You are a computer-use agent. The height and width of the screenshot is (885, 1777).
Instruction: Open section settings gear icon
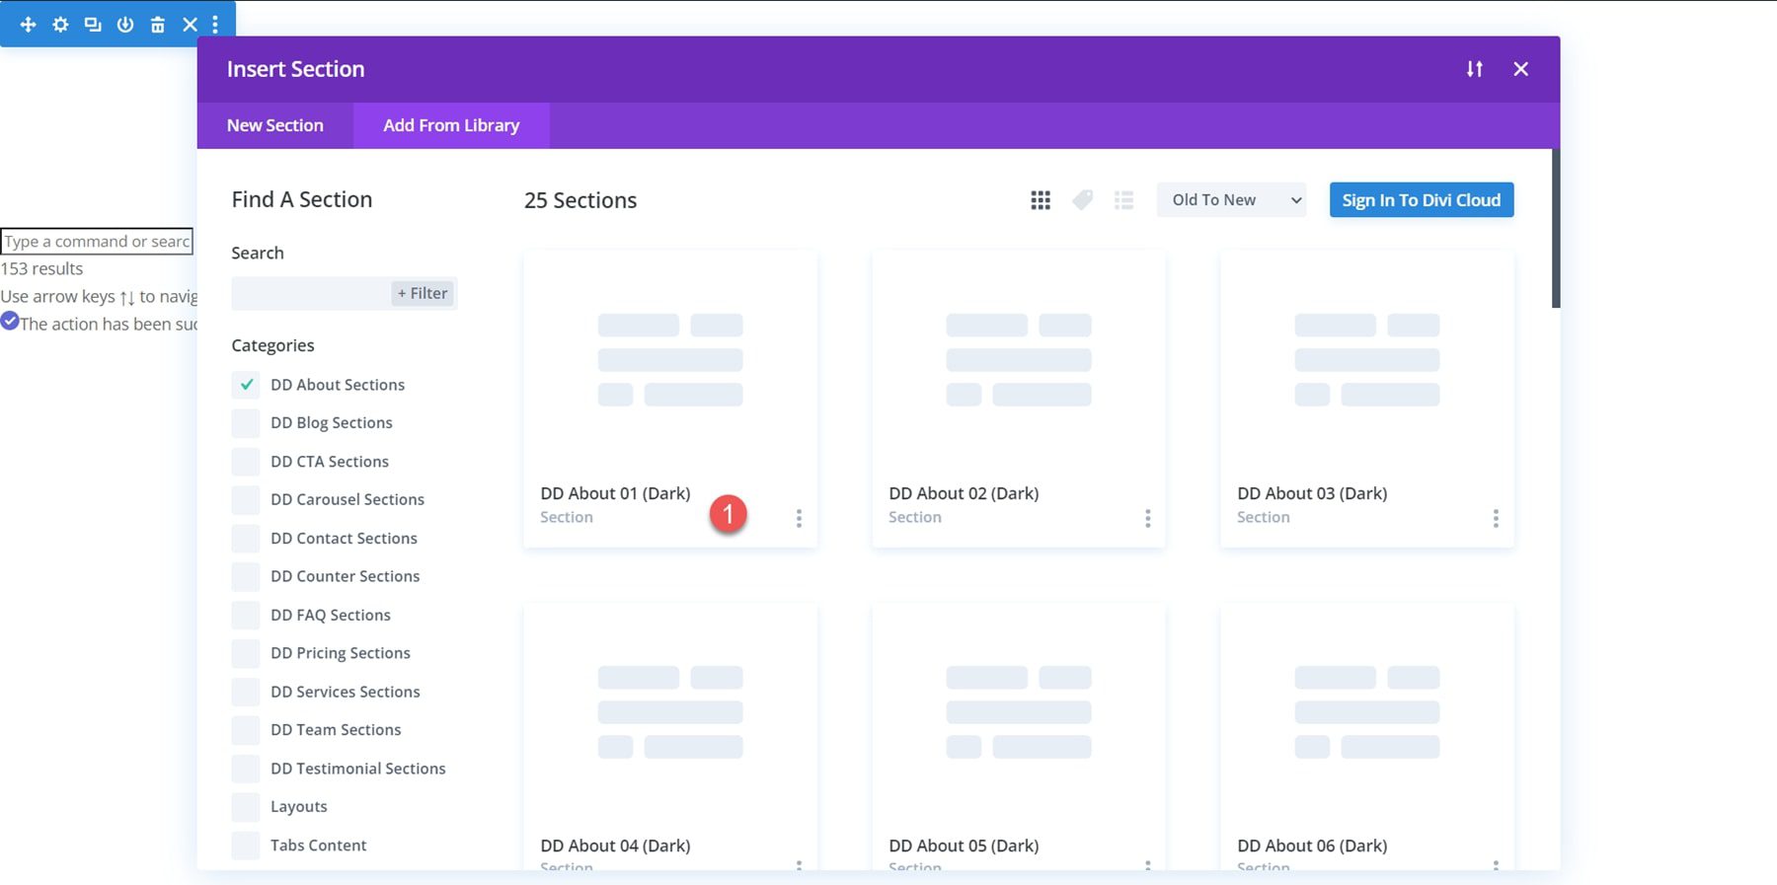(x=60, y=25)
